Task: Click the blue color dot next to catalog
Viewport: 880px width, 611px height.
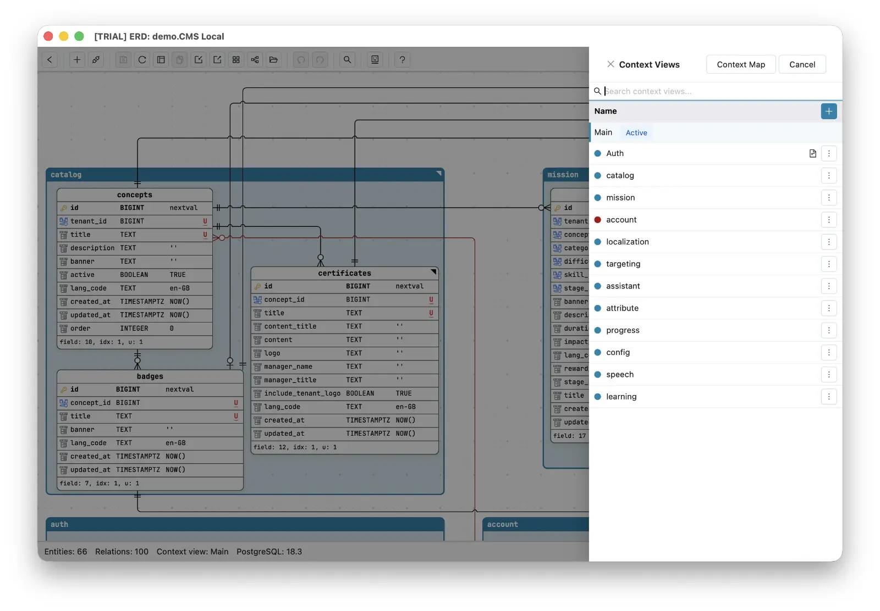Action: (x=598, y=175)
